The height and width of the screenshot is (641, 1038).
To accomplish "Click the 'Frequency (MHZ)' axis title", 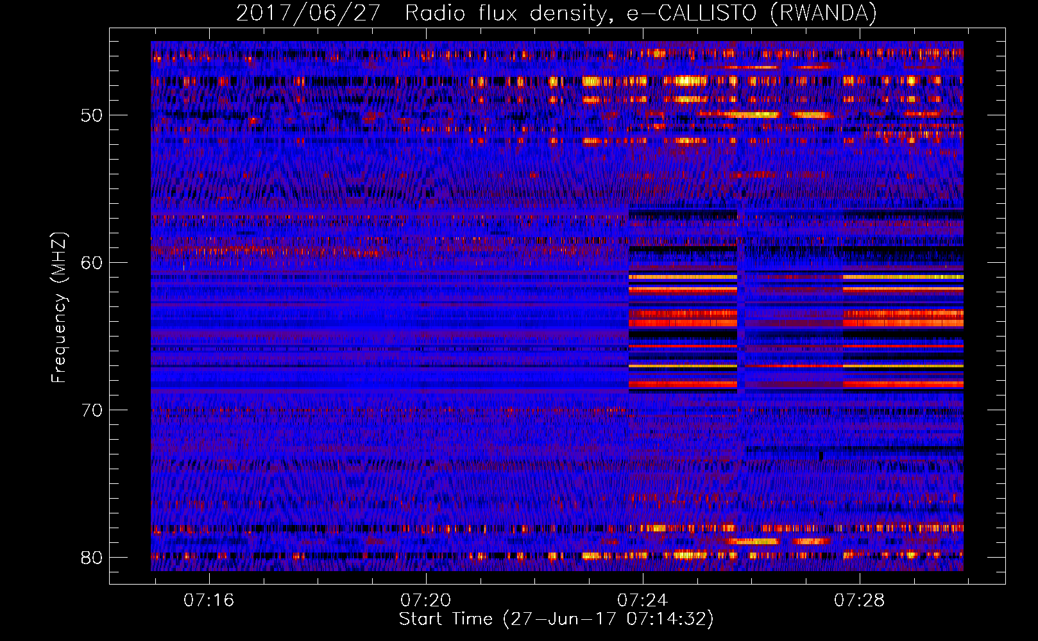I will point(59,308).
